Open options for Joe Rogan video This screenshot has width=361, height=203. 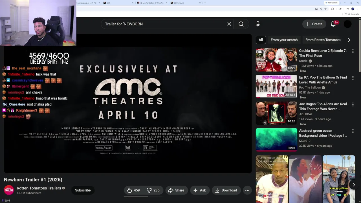point(353,104)
